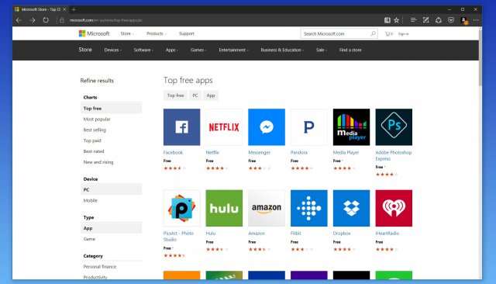Open the Facebook title link
The image size is (496, 284).
pyautogui.click(x=173, y=152)
